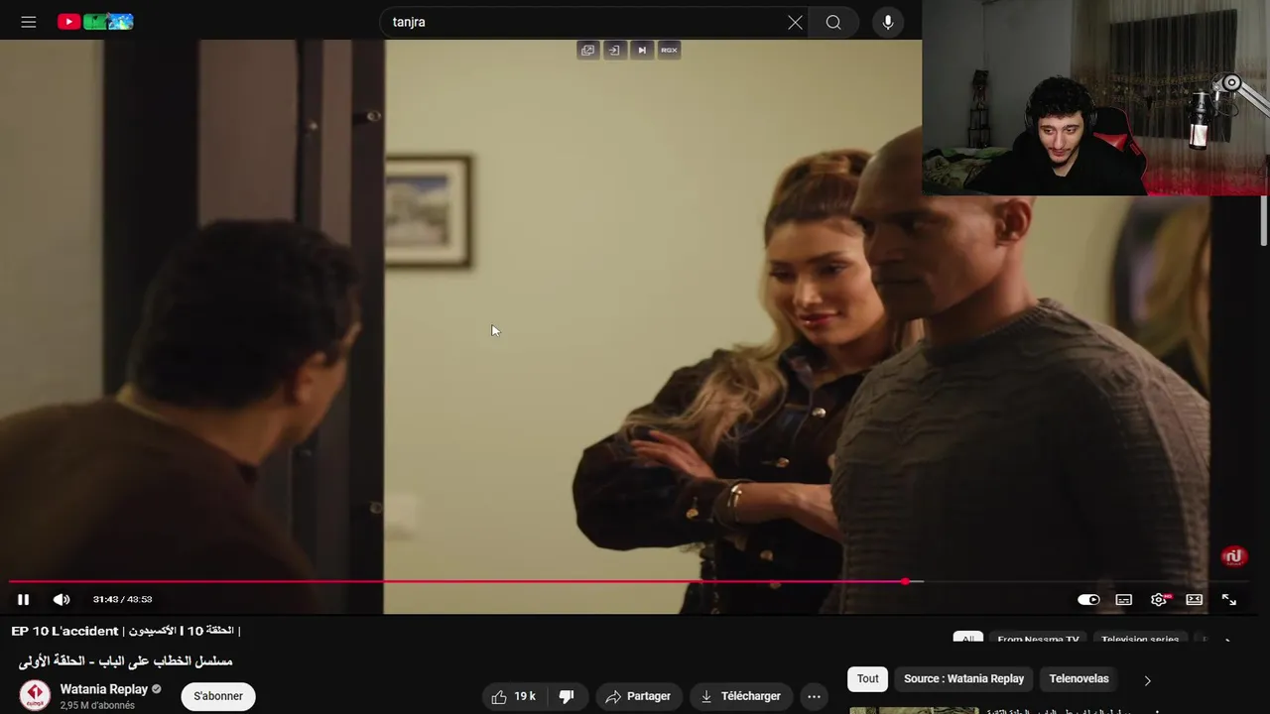This screenshot has height=714, width=1270.
Task: Select the Source : Watania Replay chip
Action: tap(963, 679)
